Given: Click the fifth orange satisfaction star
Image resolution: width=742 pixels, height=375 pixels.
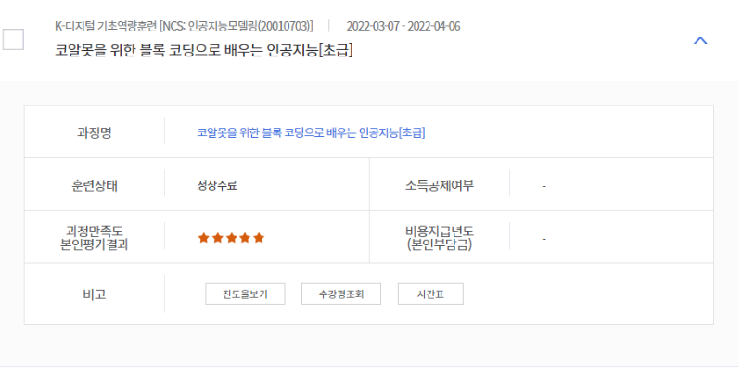Looking at the screenshot, I should point(259,238).
